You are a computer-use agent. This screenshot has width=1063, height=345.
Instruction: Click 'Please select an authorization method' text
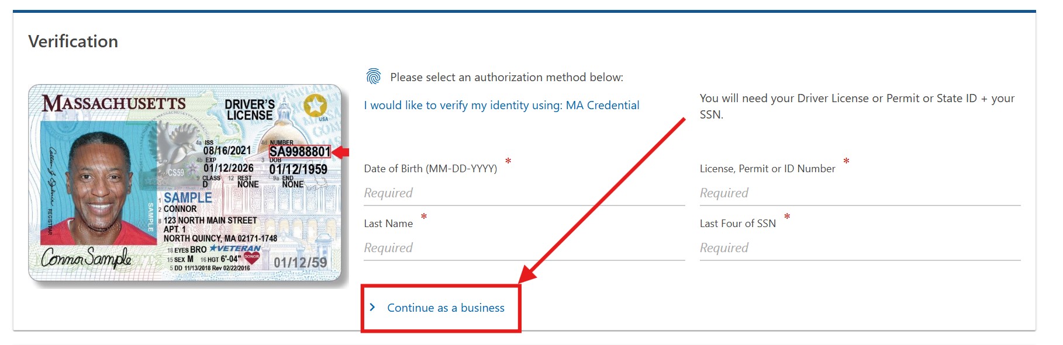506,77
